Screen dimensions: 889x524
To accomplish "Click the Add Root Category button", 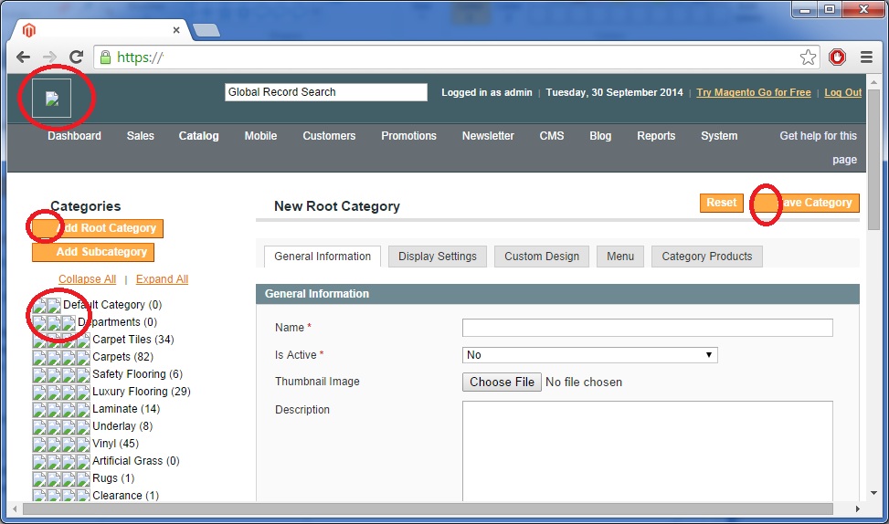I will pyautogui.click(x=98, y=228).
